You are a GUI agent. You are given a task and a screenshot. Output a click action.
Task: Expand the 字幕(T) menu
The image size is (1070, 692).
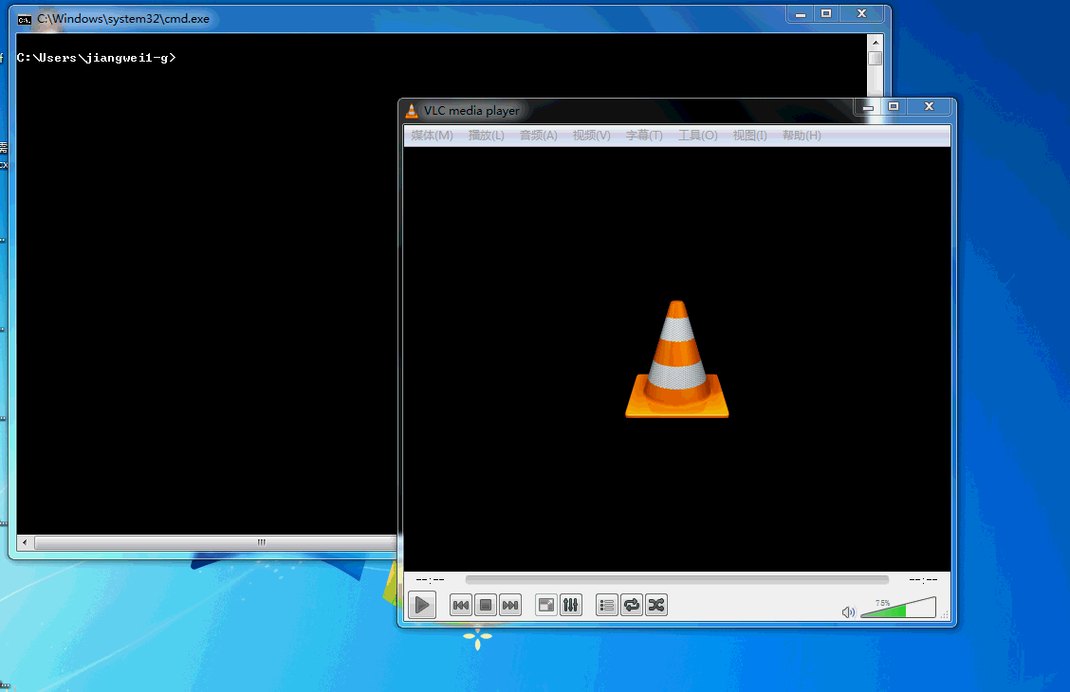pos(644,136)
